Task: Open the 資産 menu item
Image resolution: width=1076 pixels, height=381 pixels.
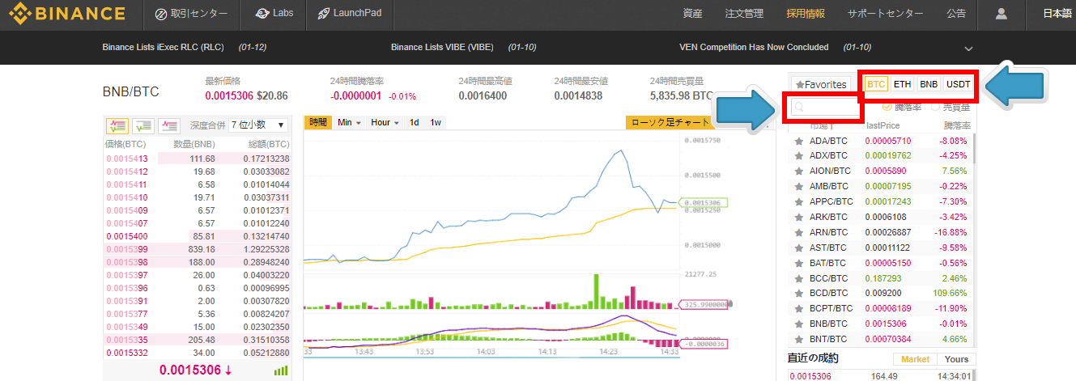Action: pos(693,14)
